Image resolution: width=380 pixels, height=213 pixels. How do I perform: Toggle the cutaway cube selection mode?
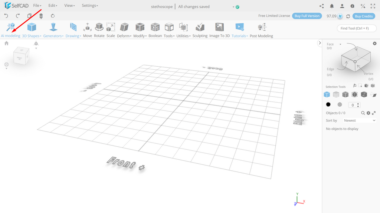[364, 94]
